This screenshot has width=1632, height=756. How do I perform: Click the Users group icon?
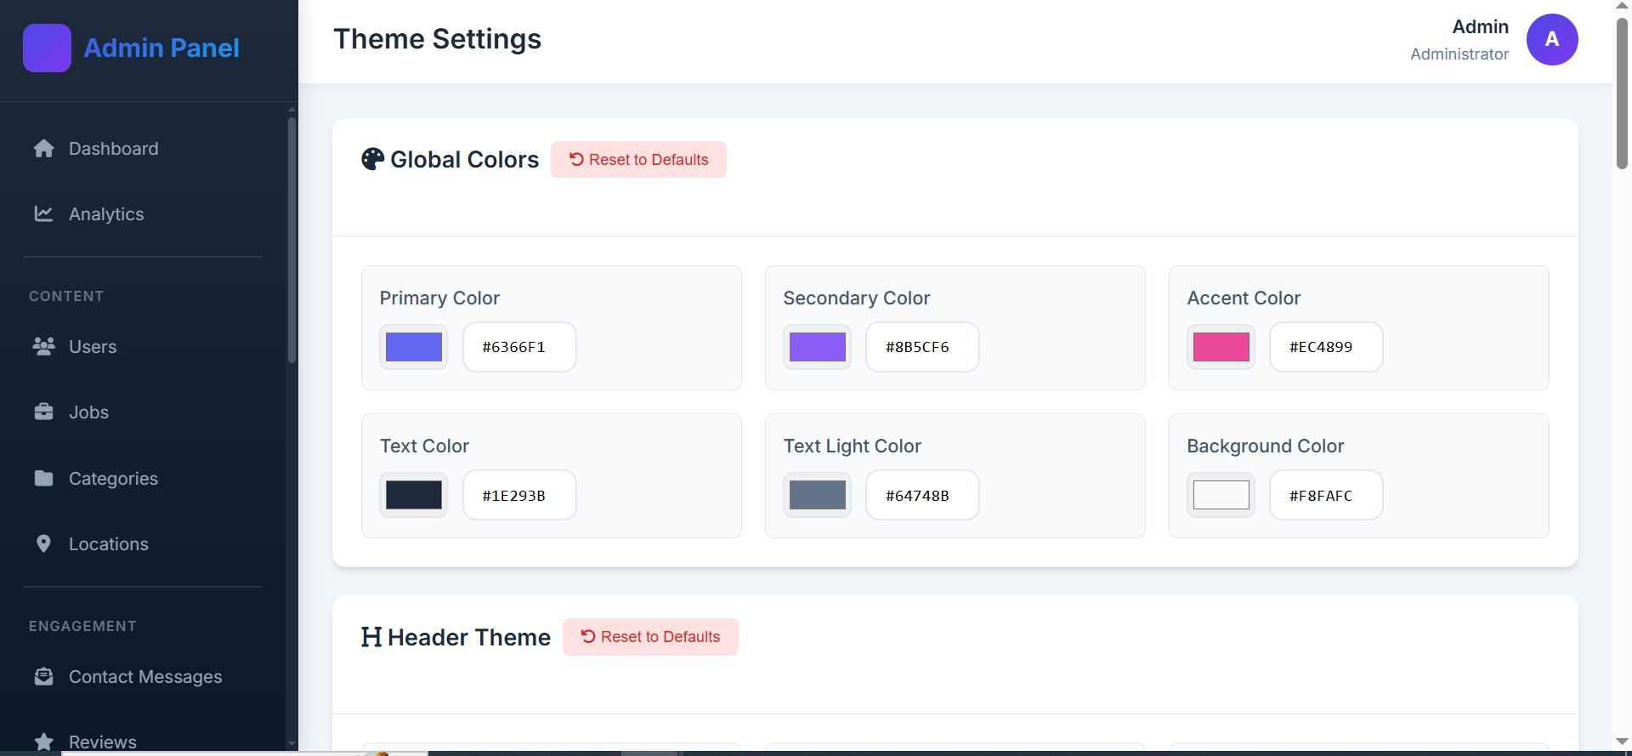pos(43,346)
